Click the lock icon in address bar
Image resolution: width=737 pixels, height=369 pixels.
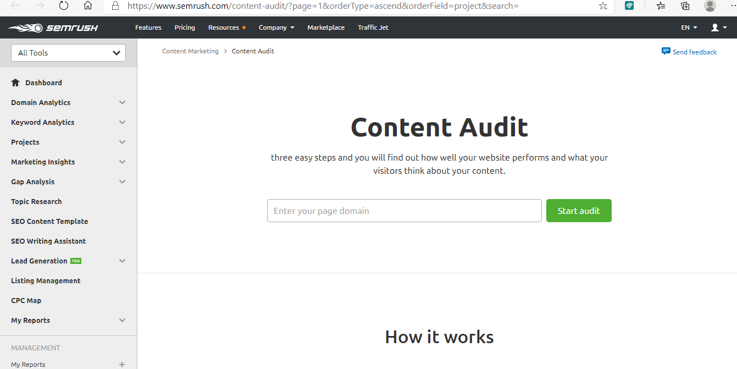tap(115, 6)
